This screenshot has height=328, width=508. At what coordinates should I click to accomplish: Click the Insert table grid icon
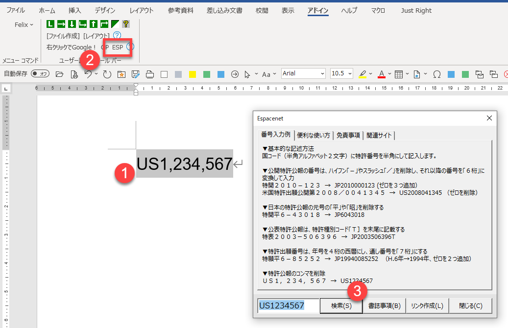point(399,74)
